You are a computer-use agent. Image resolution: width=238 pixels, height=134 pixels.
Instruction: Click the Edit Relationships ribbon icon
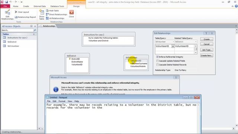pyautogui.click(x=7, y=15)
